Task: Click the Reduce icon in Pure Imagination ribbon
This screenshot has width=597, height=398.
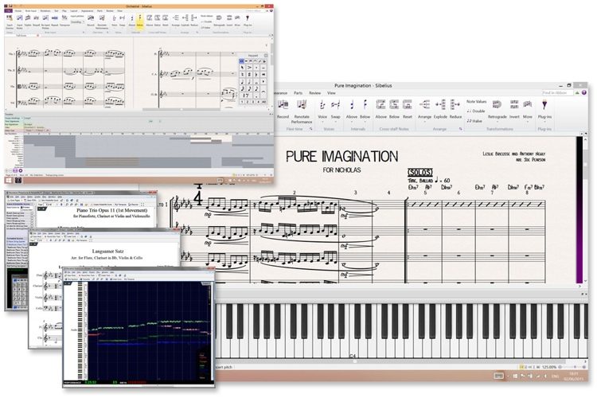Action: pos(455,104)
